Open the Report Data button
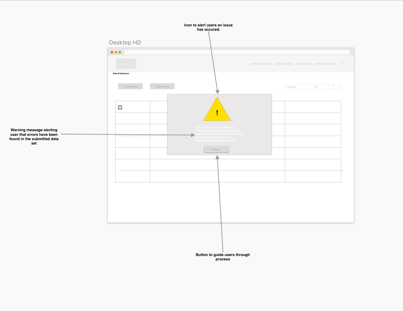This screenshot has height=311, width=403. pyautogui.click(x=162, y=86)
